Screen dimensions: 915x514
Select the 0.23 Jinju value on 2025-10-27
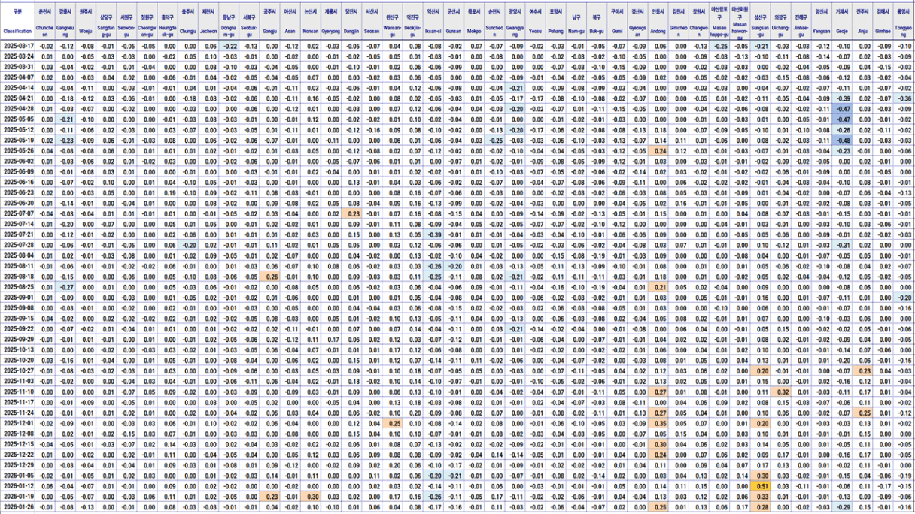tap(863, 370)
